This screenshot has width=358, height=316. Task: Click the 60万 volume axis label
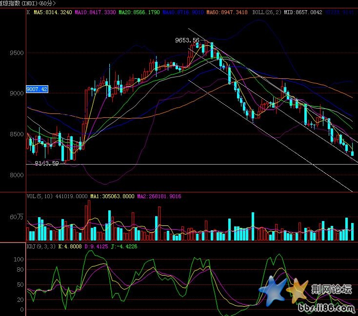pos(17,217)
